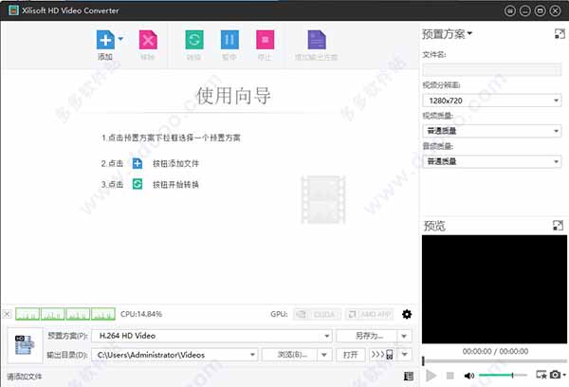The height and width of the screenshot is (387, 569).
Task: Toggle CUDA GPU acceleration
Action: point(317,314)
